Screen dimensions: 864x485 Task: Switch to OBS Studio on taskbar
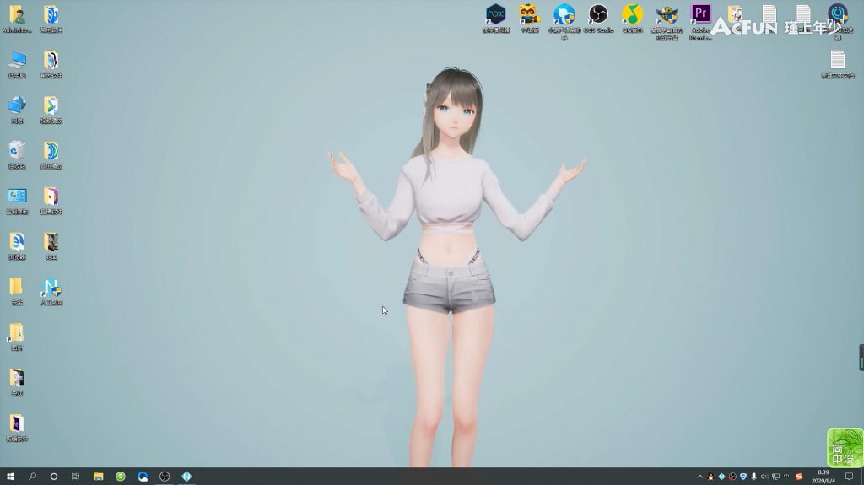(x=165, y=477)
